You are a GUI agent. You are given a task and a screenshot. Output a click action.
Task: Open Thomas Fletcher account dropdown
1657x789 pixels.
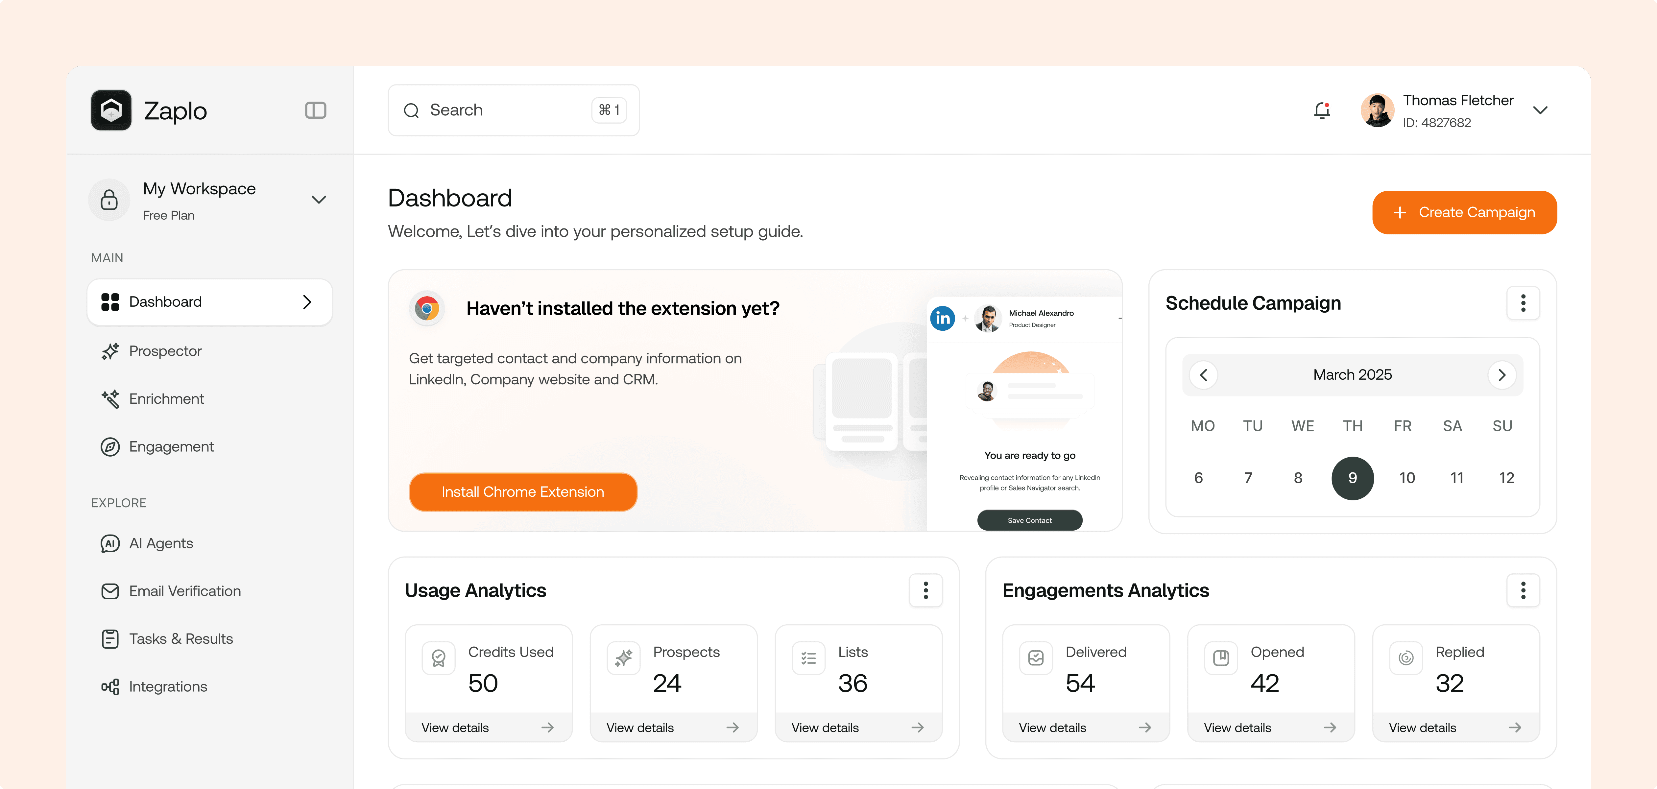tap(1540, 110)
